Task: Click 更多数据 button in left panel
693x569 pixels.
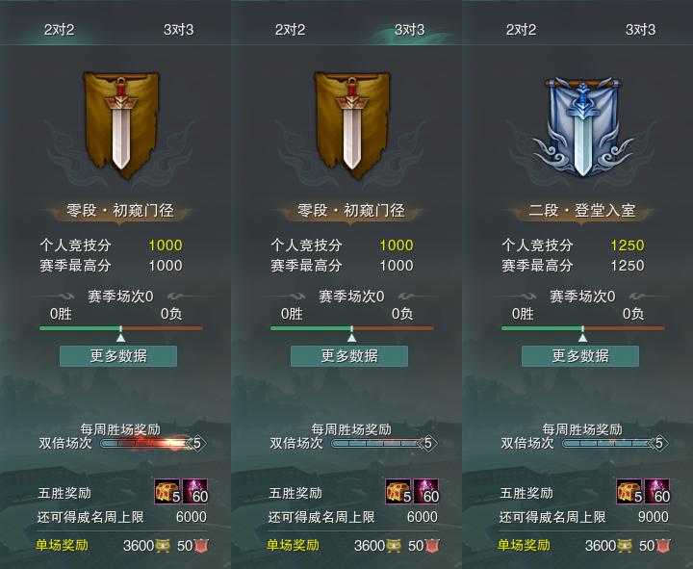Action: [118, 356]
